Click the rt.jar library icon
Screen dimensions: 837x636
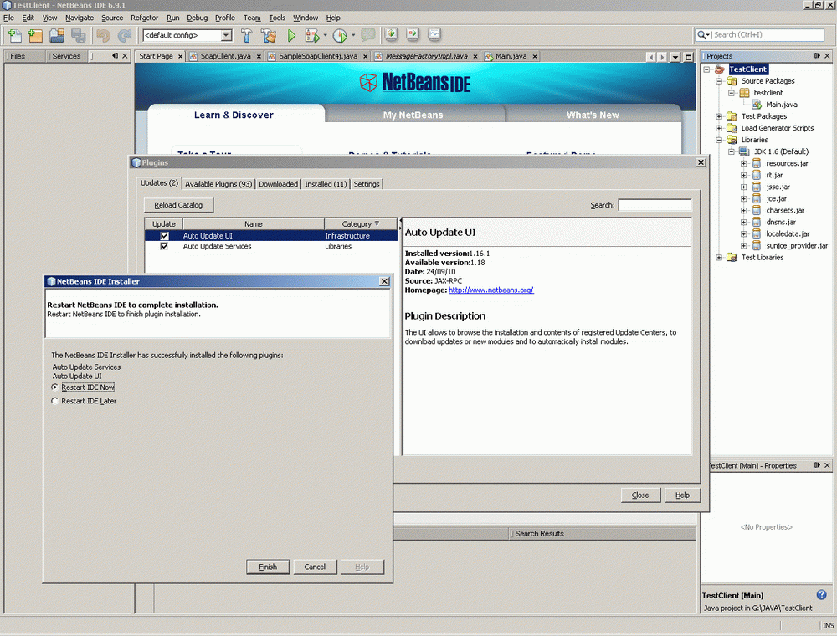click(x=757, y=175)
